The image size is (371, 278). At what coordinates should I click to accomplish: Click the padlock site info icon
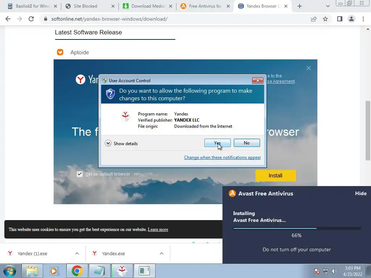click(46, 19)
